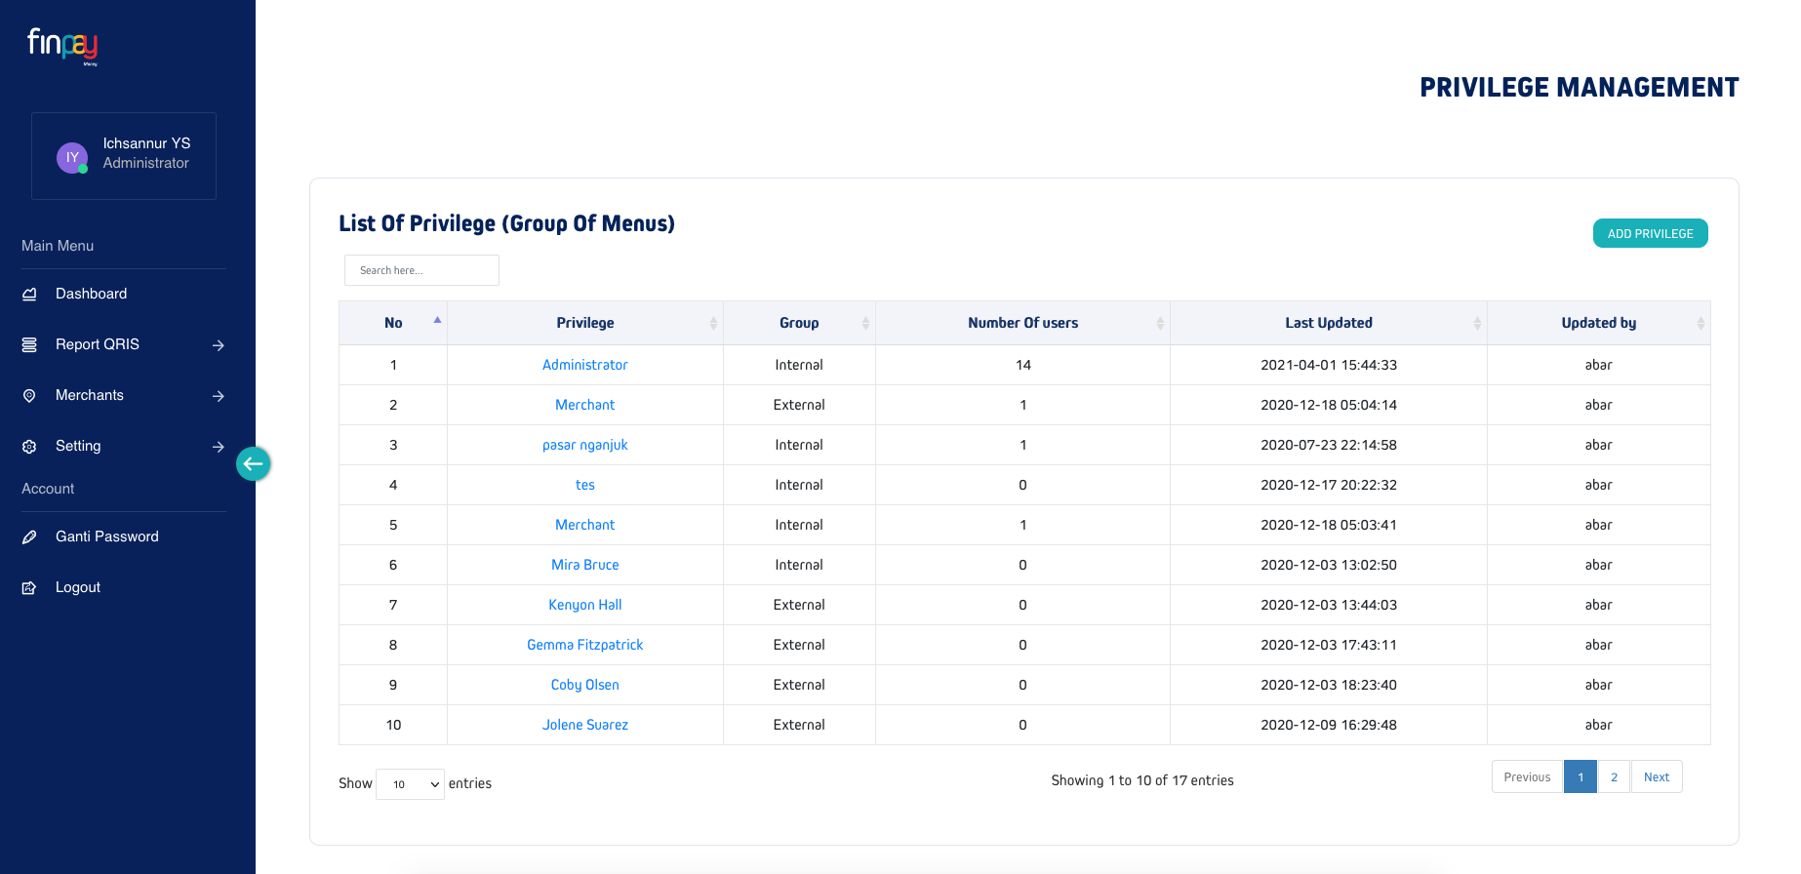Collapse sidebar with teal arrow button
1801x874 pixels.
tap(253, 463)
